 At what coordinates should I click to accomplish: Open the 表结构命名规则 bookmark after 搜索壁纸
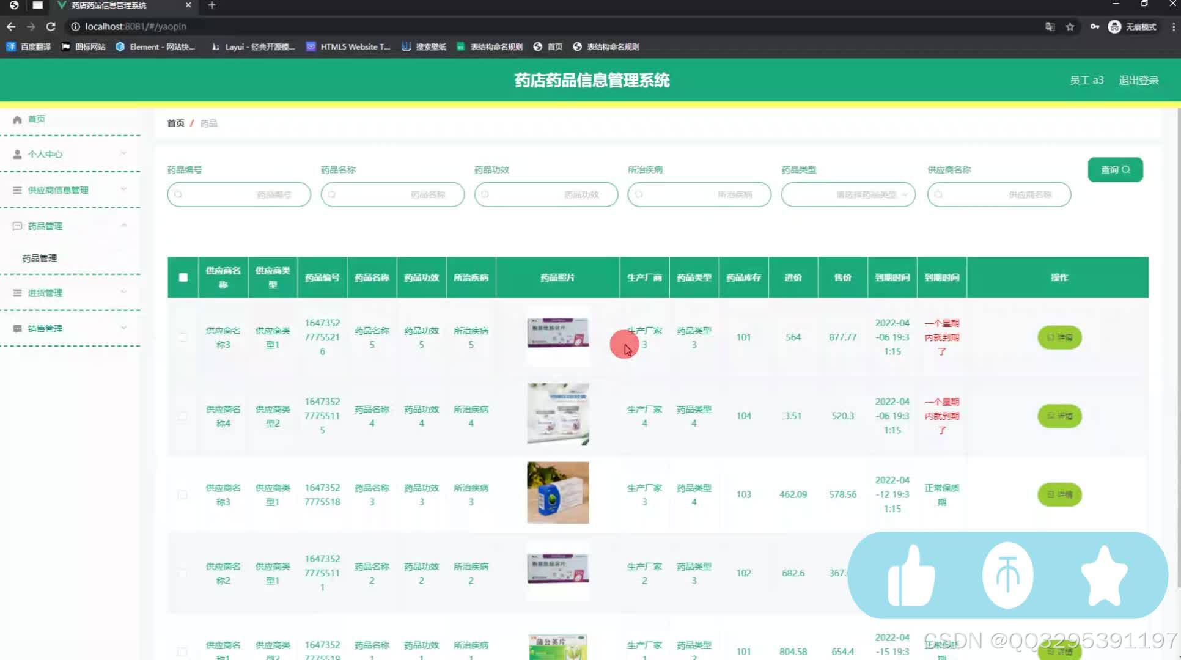pyautogui.click(x=490, y=46)
